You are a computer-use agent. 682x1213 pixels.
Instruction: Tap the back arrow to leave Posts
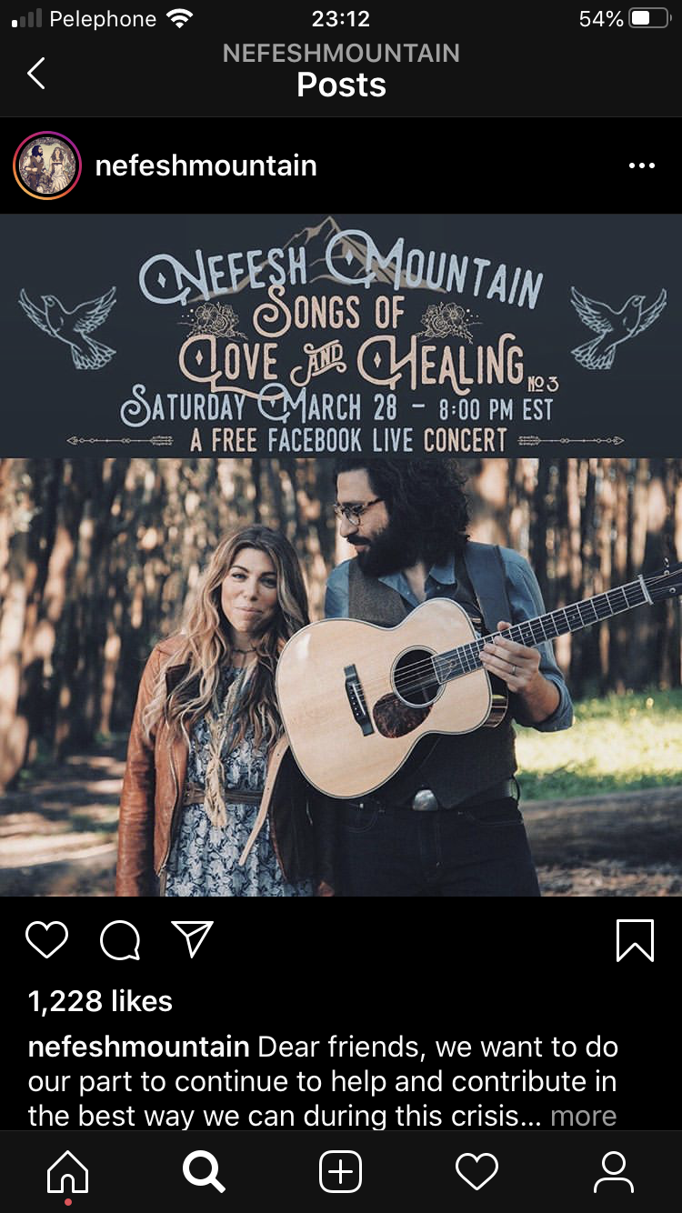point(36,73)
